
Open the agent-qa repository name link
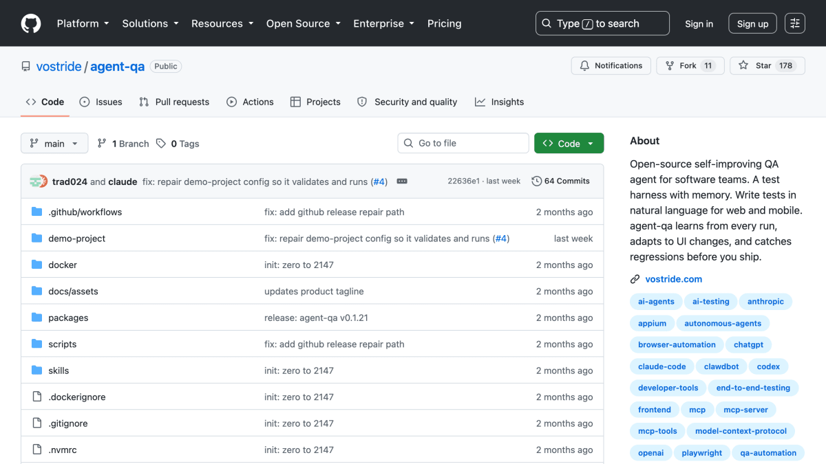click(118, 67)
